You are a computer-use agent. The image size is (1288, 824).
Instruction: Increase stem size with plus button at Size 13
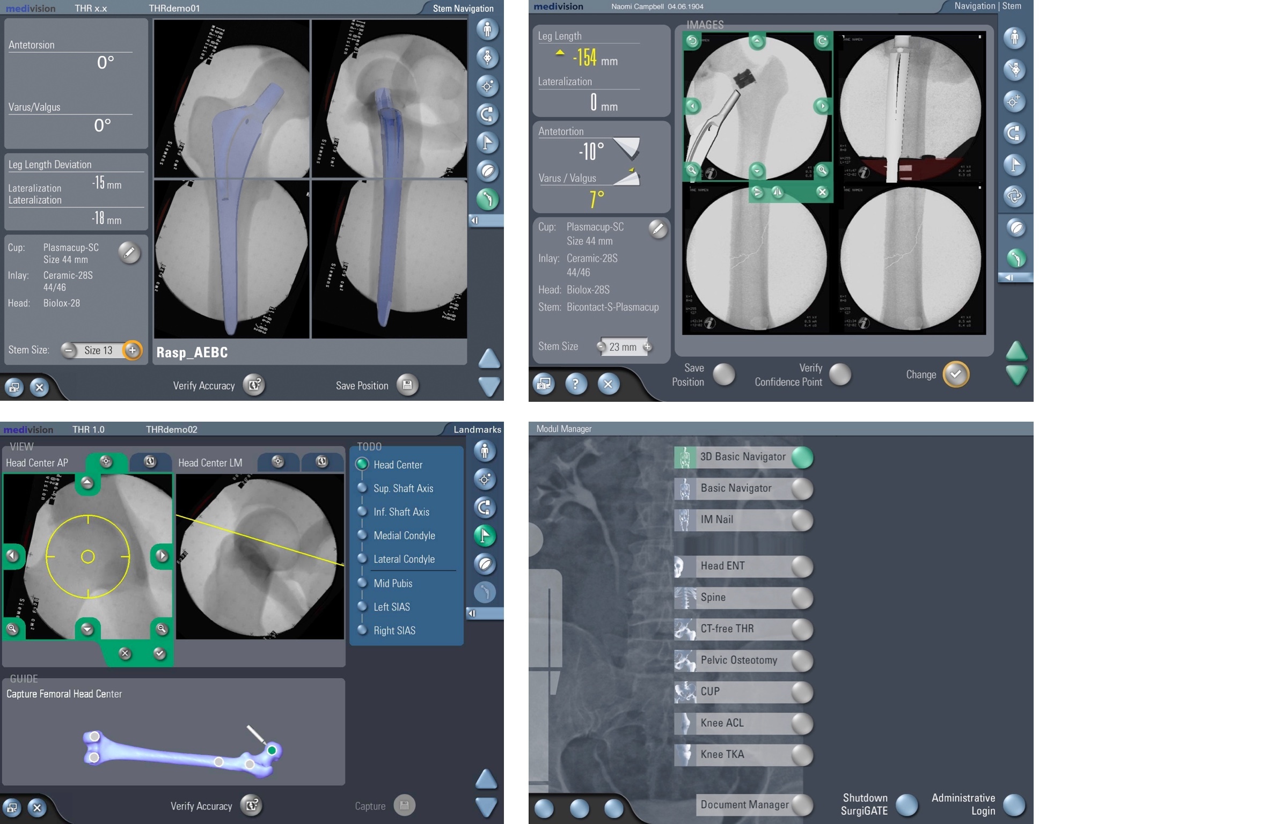pyautogui.click(x=133, y=350)
